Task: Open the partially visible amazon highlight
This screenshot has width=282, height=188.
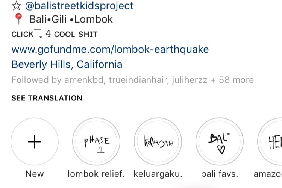Action: (270, 142)
